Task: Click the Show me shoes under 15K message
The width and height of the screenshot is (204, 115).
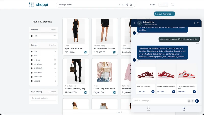Action: click(179, 39)
